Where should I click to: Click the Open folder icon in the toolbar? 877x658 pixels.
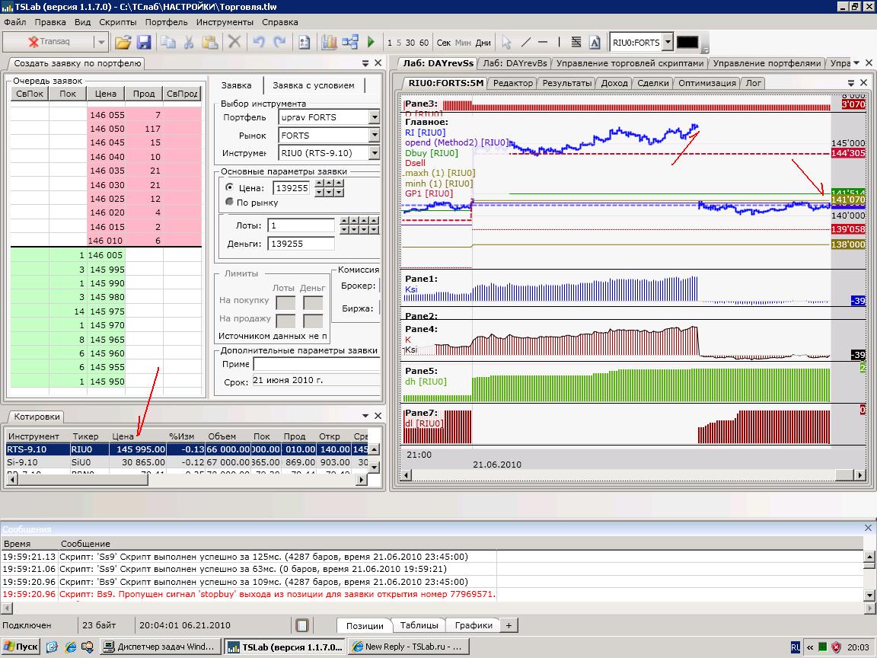tap(123, 43)
